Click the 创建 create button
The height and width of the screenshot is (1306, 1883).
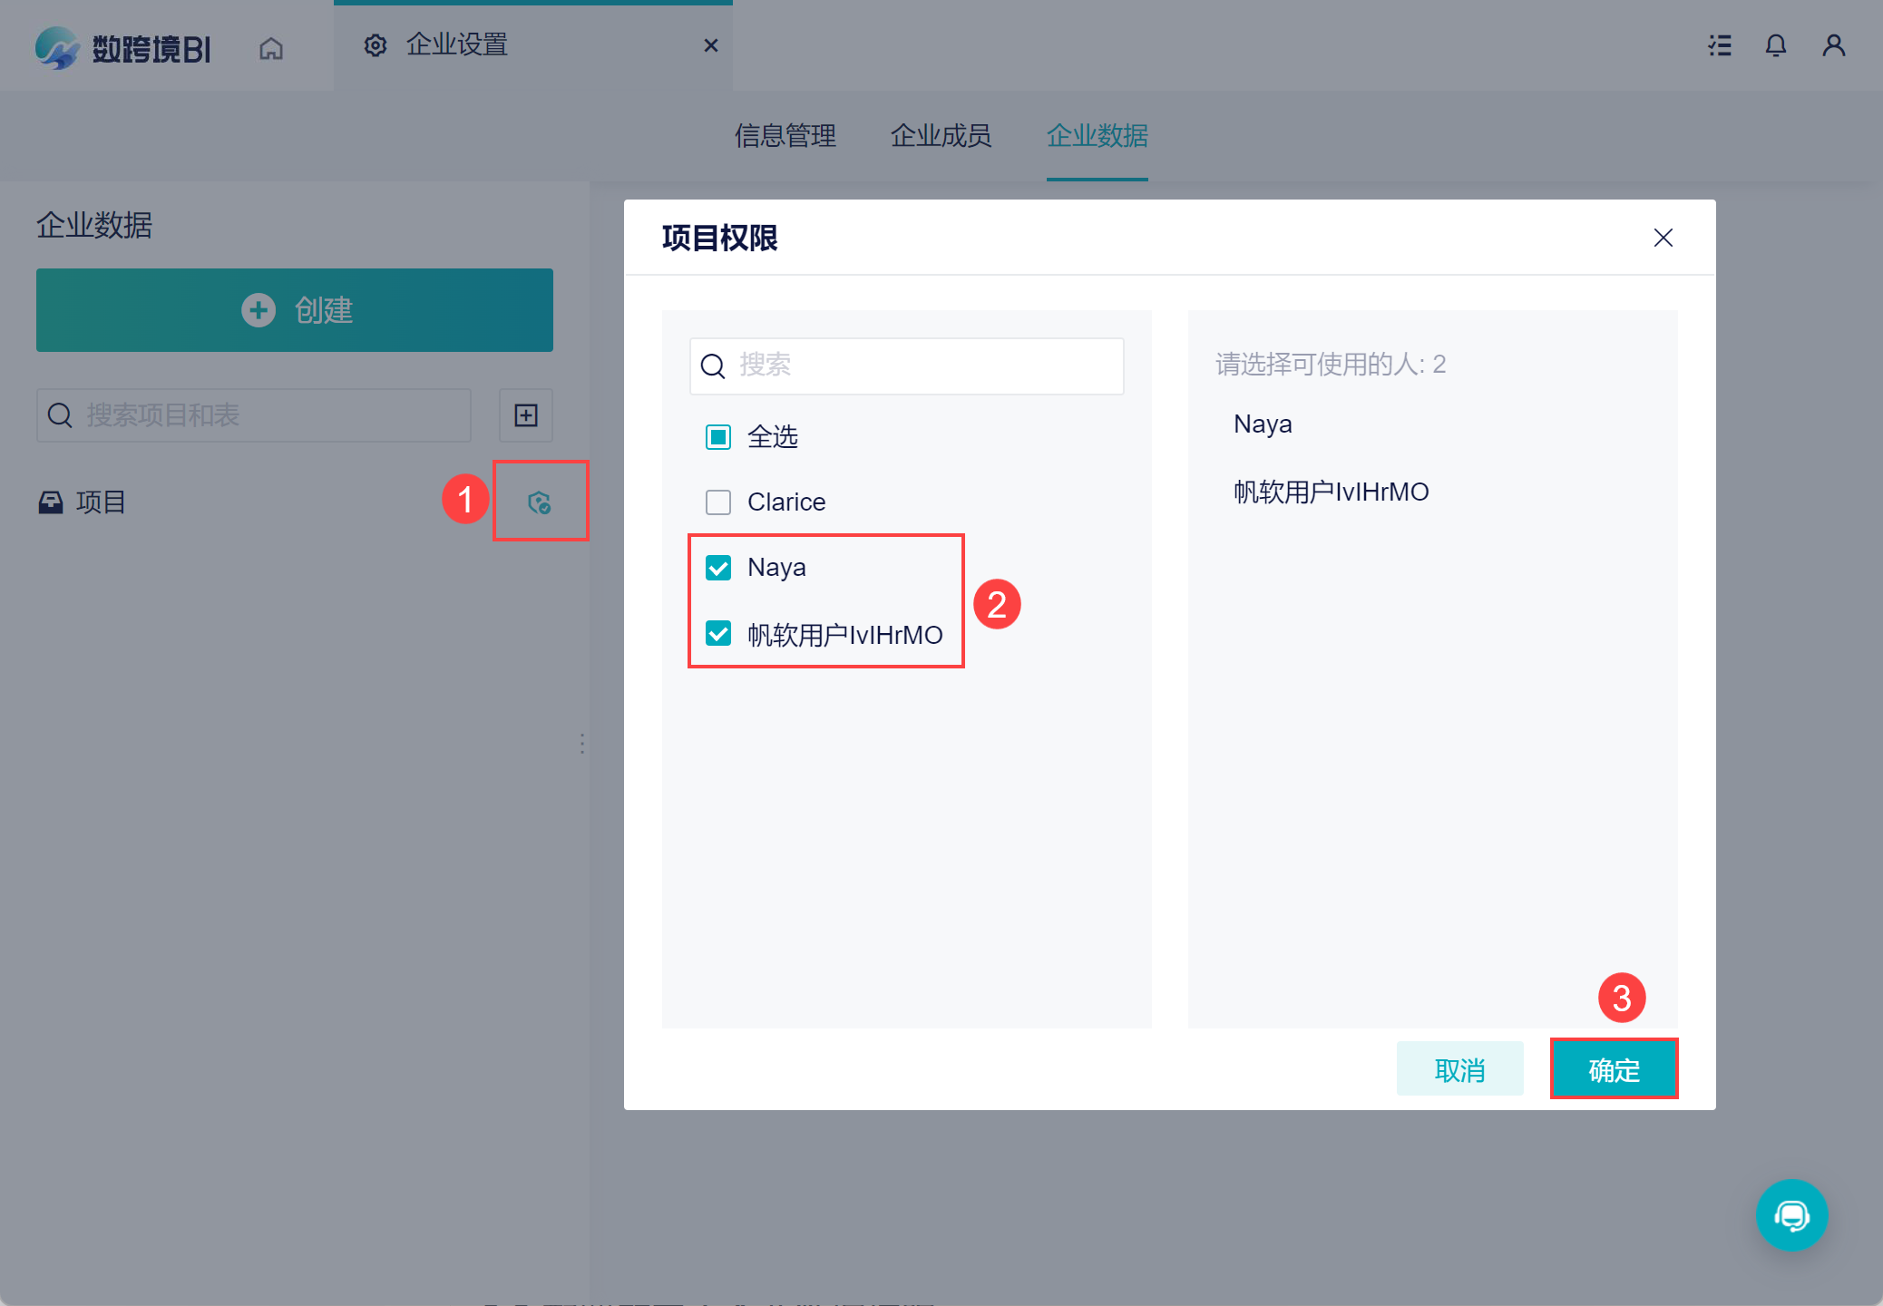[x=295, y=310]
